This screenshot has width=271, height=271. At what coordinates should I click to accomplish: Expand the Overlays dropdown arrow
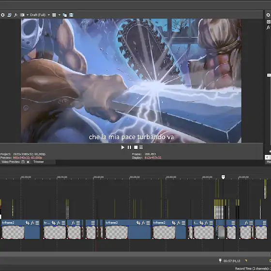click(59, 15)
